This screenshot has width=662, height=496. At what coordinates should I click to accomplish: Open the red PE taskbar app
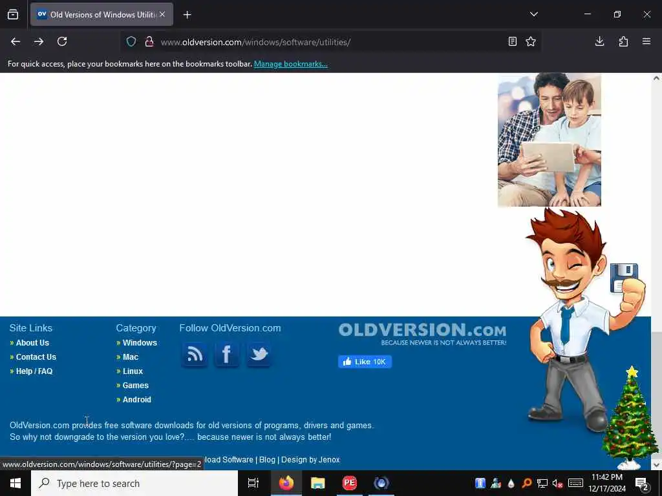[350, 483]
